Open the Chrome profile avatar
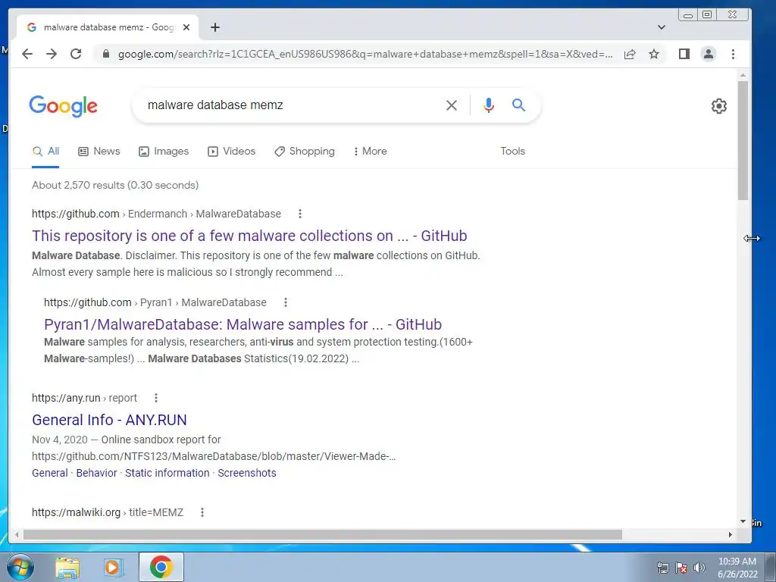This screenshot has height=582, width=776. (709, 54)
